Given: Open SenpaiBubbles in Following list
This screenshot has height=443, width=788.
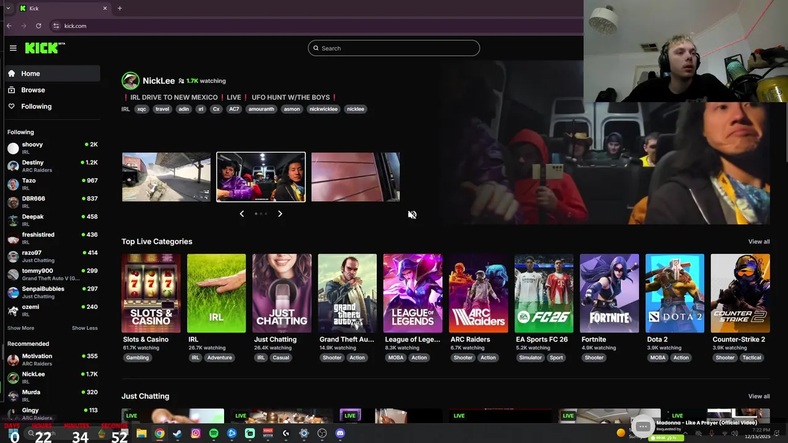Looking at the screenshot, I should coord(52,292).
